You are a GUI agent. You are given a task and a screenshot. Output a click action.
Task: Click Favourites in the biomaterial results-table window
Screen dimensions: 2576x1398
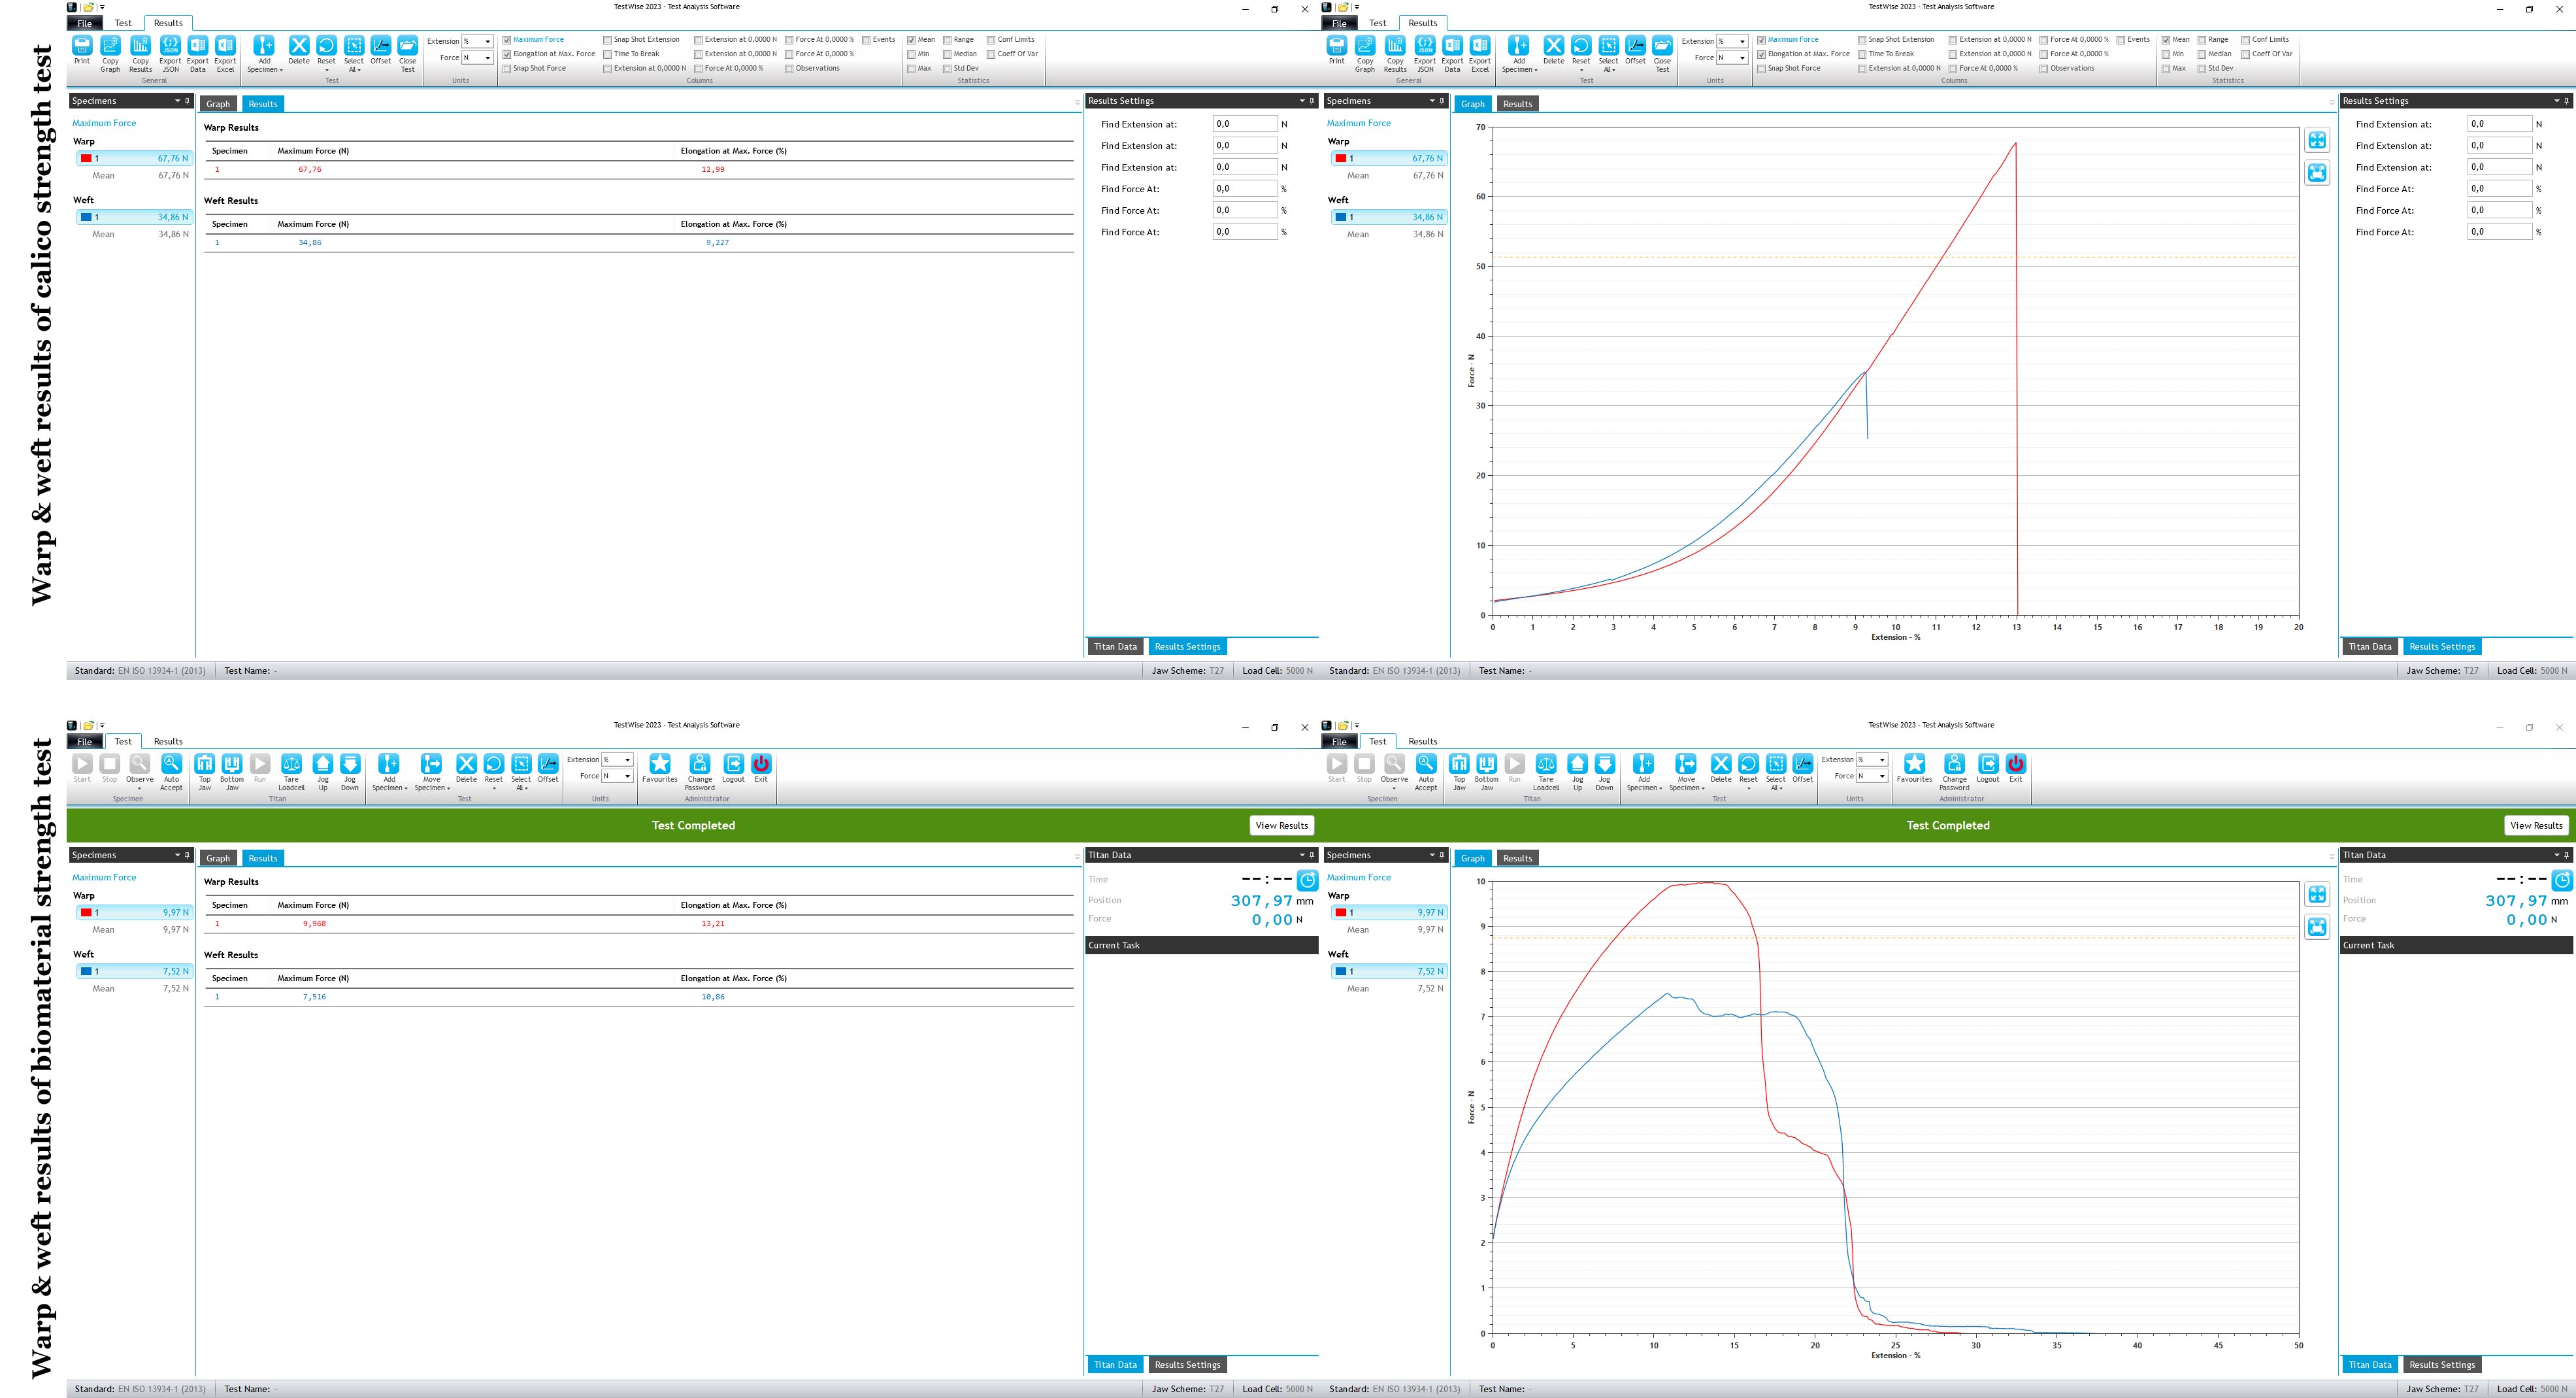(660, 769)
